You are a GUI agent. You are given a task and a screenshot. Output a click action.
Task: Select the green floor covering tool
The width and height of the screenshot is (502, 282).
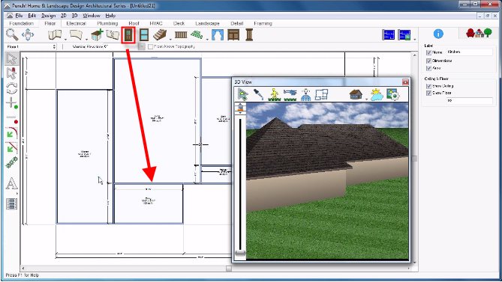(x=197, y=34)
